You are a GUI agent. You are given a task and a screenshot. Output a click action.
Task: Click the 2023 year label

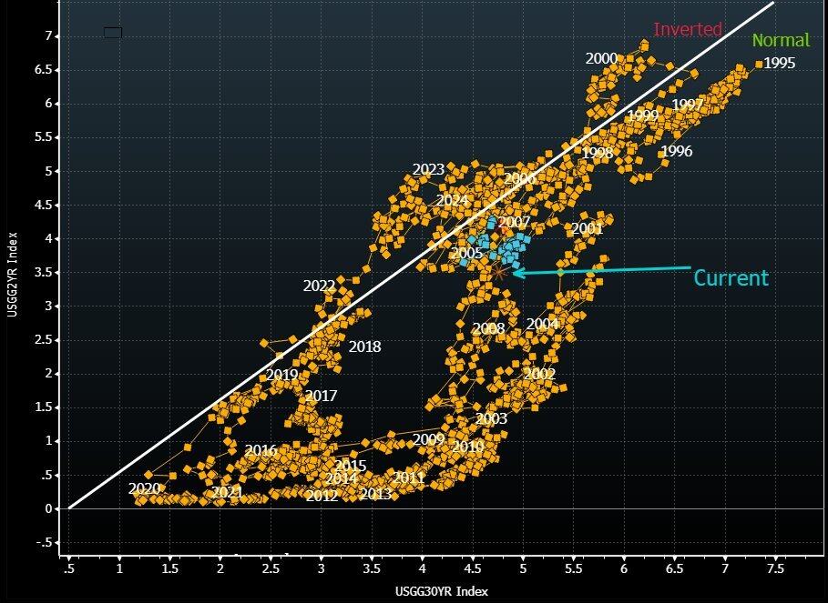[428, 170]
